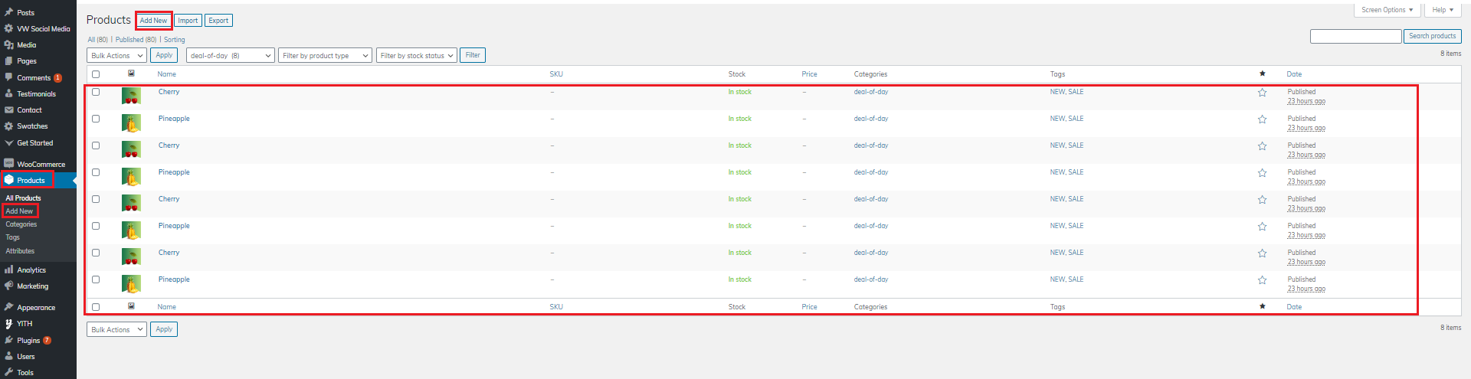Open the Filter by product type dropdown
The height and width of the screenshot is (379, 1471).
click(325, 55)
